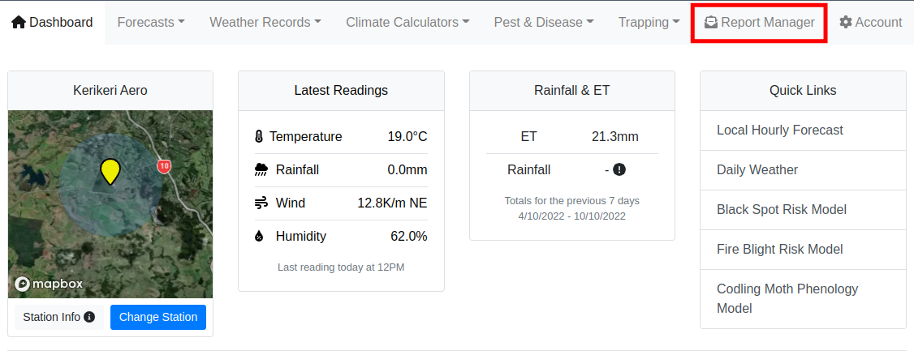The width and height of the screenshot is (914, 355).
Task: Click the thermometer icon beside Temperature
Action: (x=260, y=137)
